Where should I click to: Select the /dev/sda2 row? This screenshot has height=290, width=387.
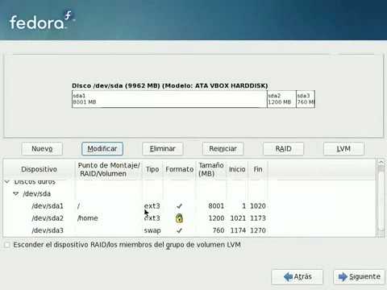189,218
